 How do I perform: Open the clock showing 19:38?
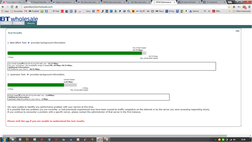[x=243, y=139]
